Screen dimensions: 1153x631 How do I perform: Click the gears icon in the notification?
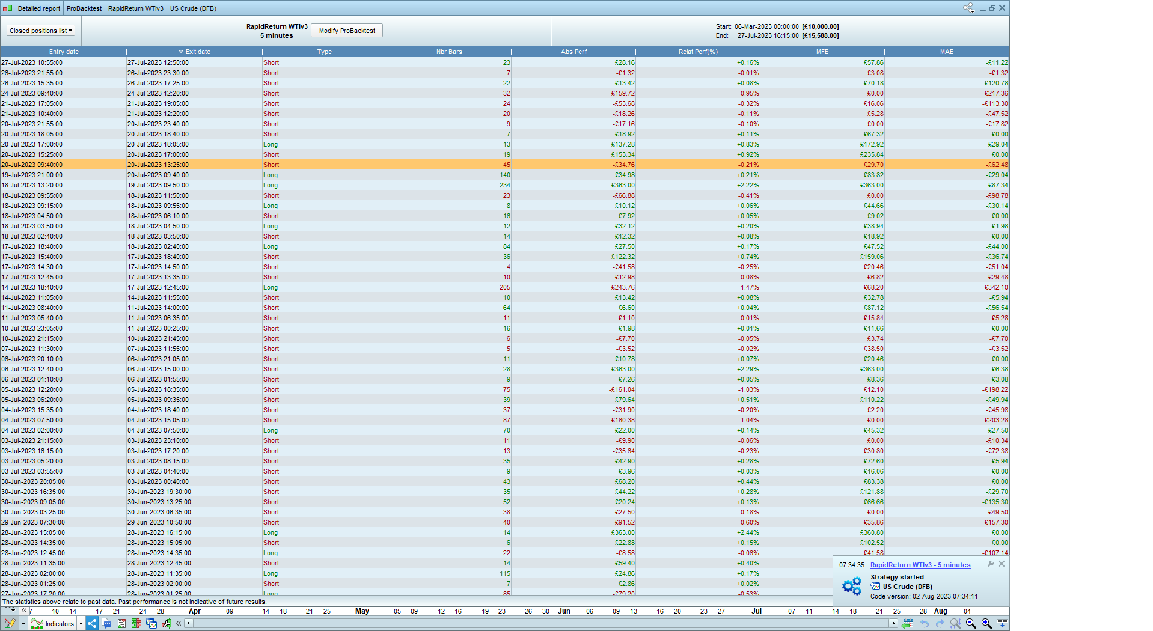coord(852,585)
